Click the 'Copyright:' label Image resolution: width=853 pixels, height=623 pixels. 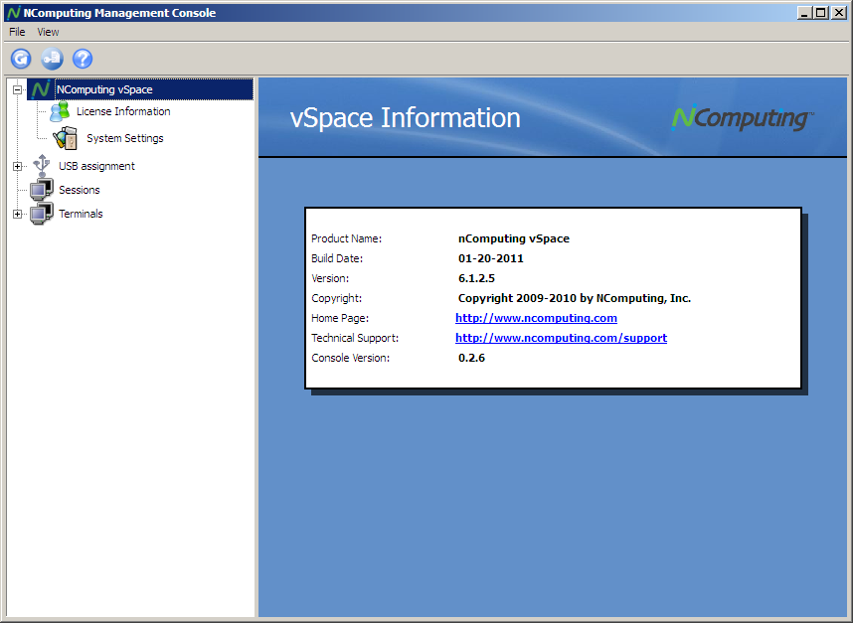(336, 298)
